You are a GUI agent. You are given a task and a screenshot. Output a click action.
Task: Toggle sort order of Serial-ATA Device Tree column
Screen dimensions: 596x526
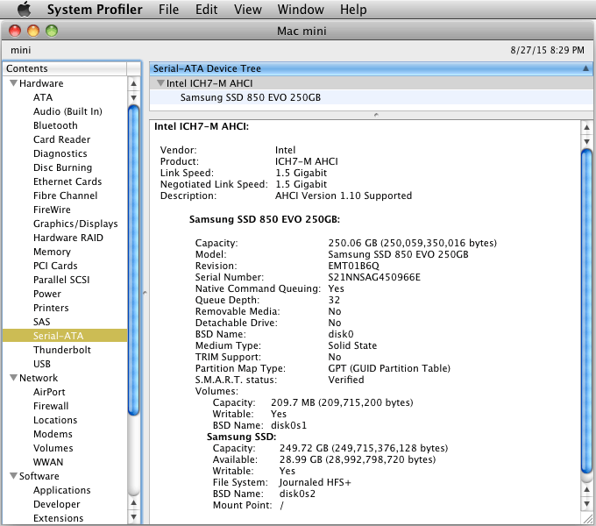point(585,68)
